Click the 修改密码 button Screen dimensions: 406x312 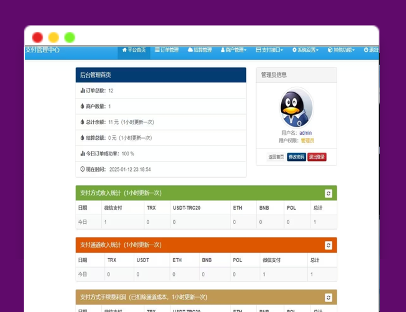tap(297, 157)
